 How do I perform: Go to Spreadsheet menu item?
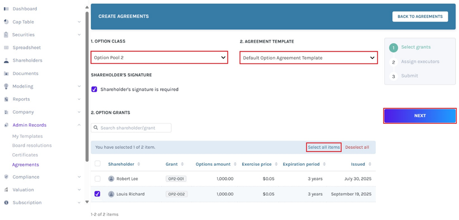click(27, 48)
